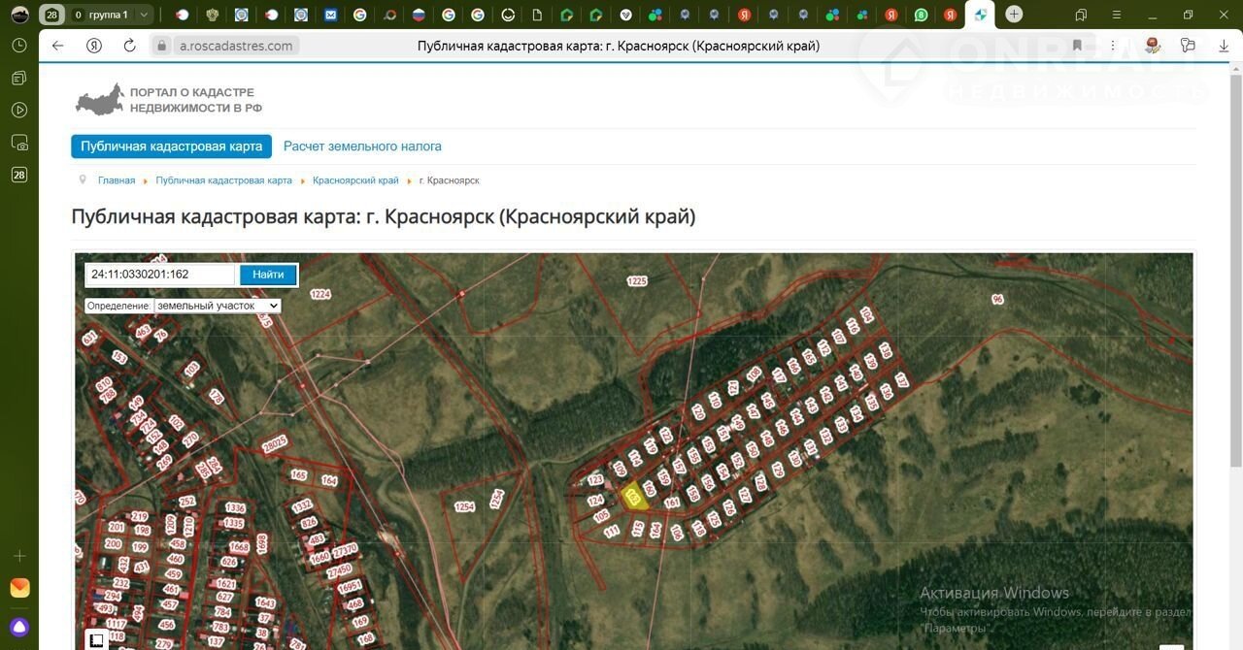Click the cadastral number input field
1243x650 pixels.
160,275
